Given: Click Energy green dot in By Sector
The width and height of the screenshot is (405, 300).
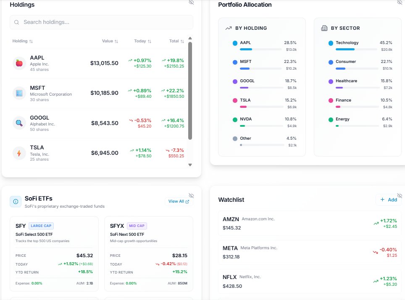Looking at the screenshot, I should pyautogui.click(x=331, y=120).
